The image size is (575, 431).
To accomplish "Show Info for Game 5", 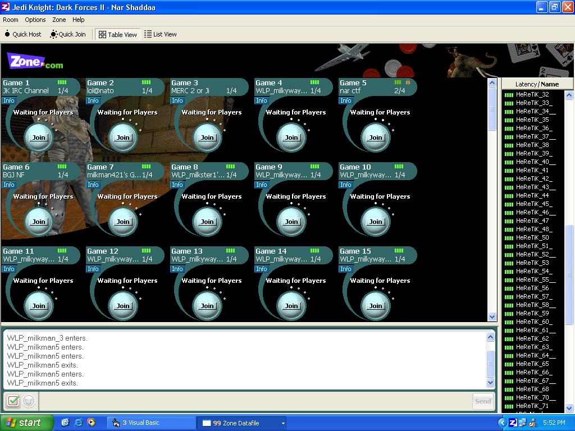I will pyautogui.click(x=346, y=101).
